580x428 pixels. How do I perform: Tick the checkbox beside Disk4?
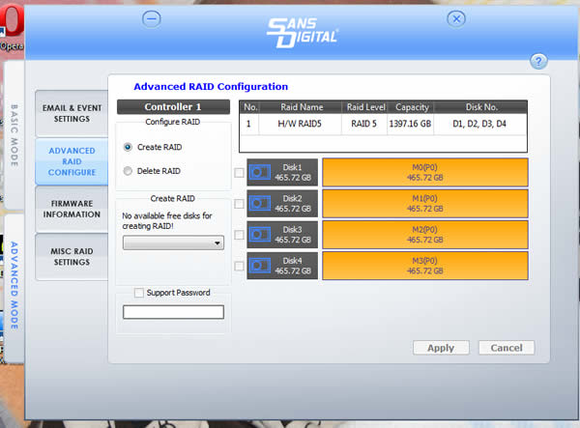tap(240, 266)
